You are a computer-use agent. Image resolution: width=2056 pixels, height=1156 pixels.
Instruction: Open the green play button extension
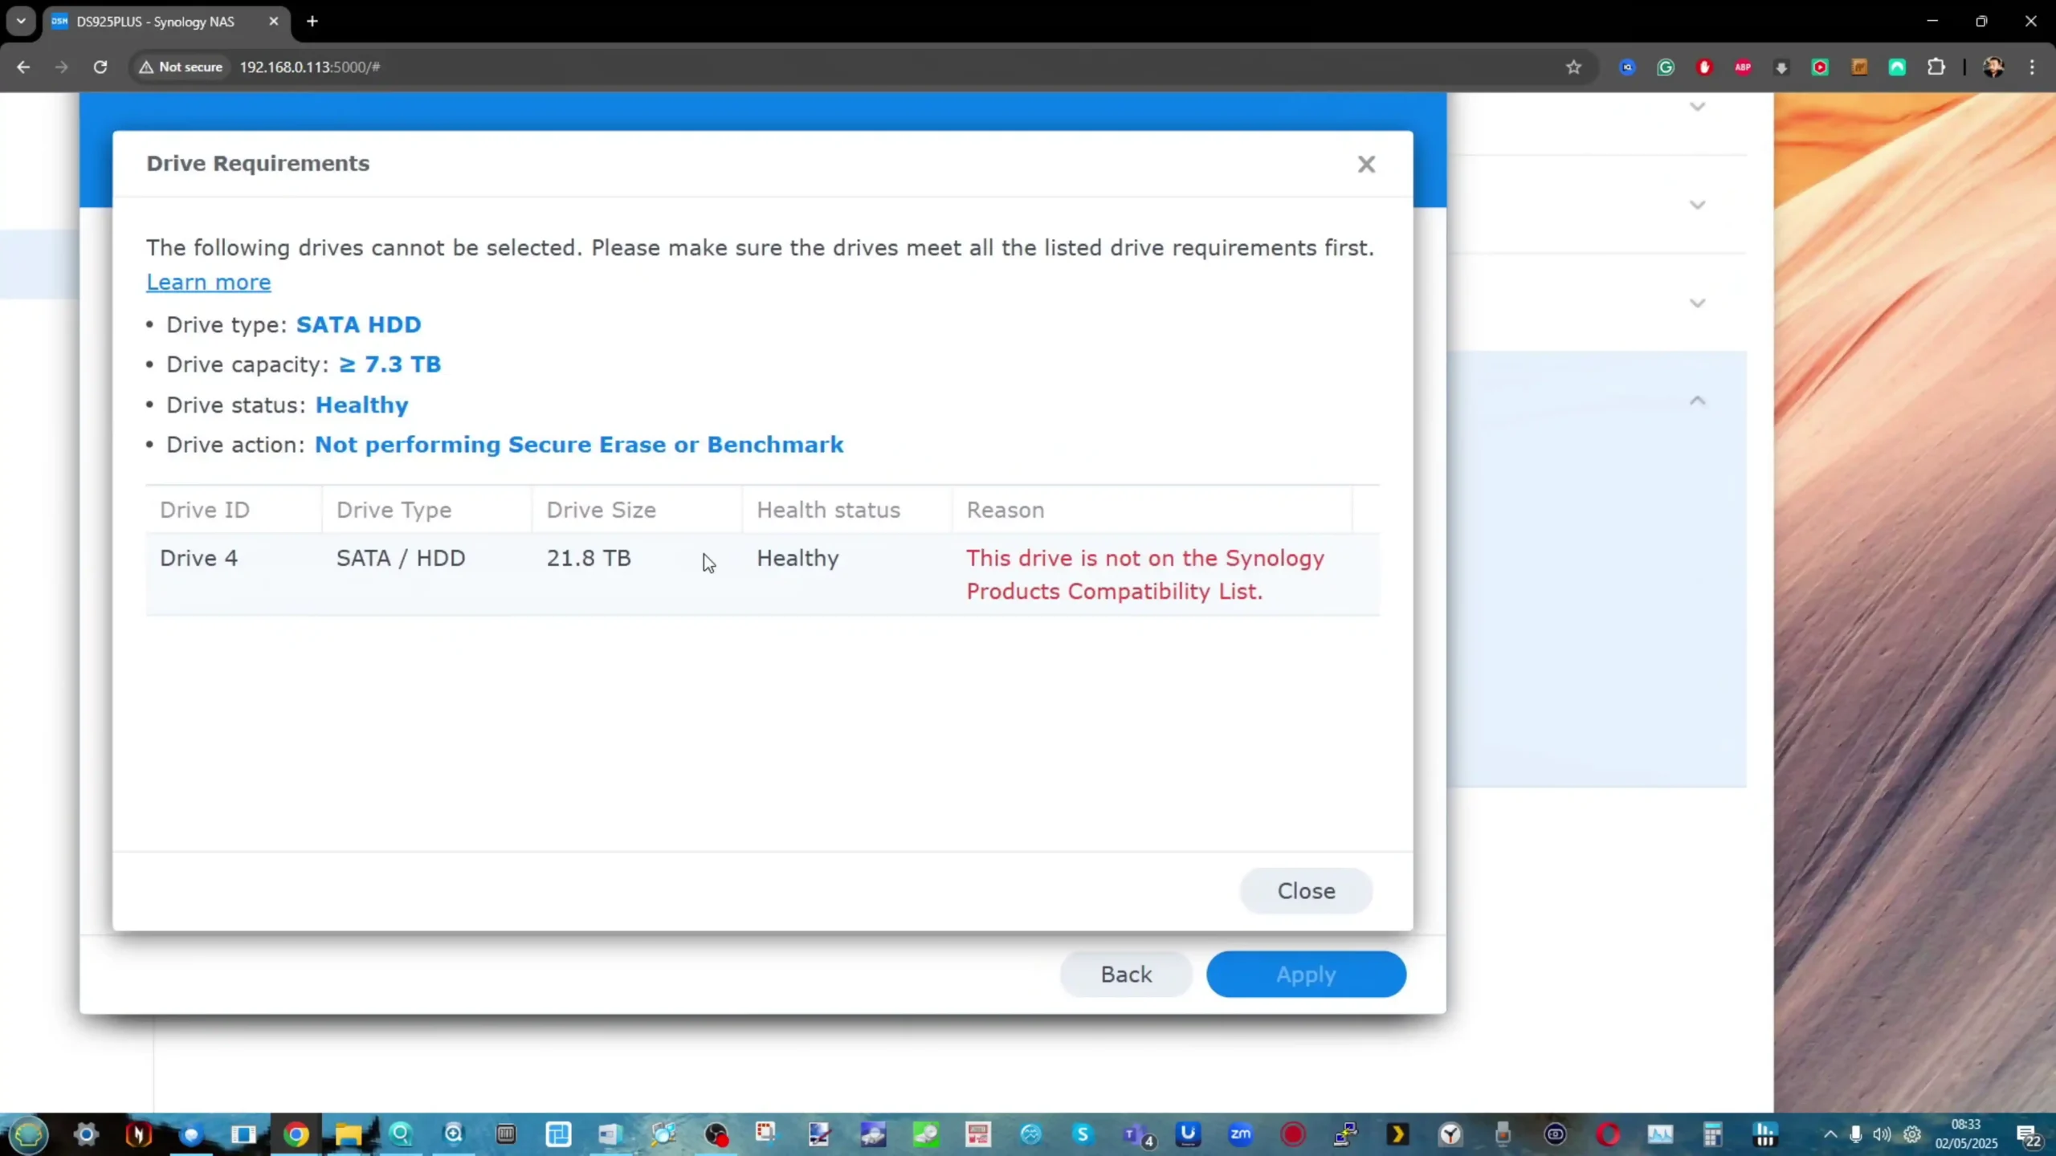1820,67
